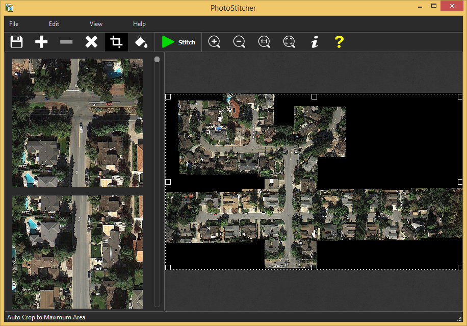Viewport: 467px width, 326px height.
Task: Open help via yellow question mark
Action: (x=339, y=42)
